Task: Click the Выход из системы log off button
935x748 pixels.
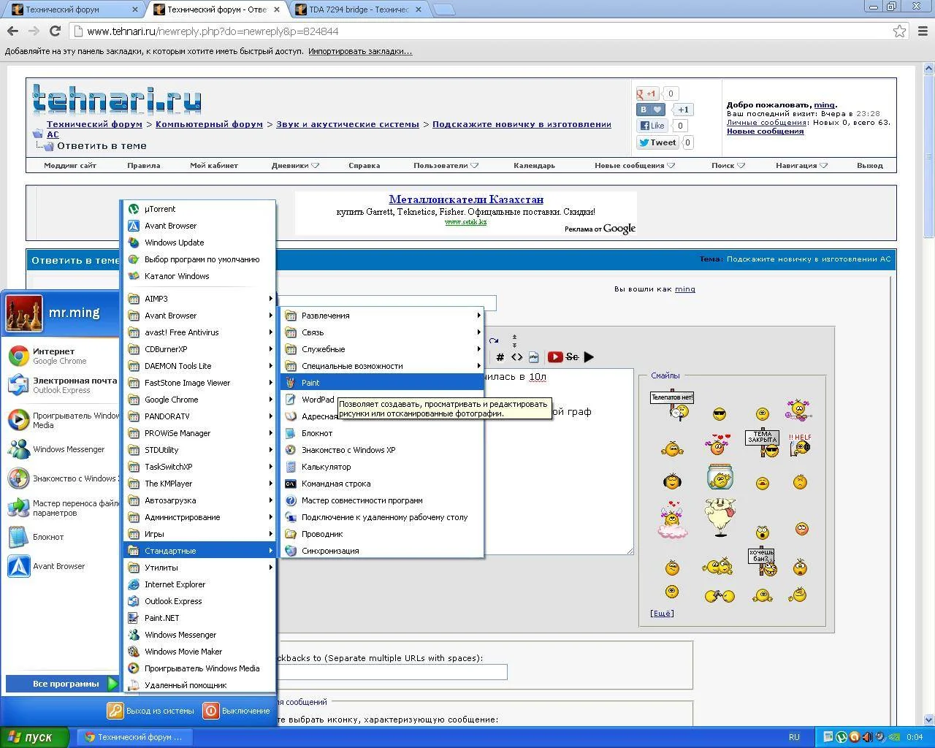Action: point(152,711)
